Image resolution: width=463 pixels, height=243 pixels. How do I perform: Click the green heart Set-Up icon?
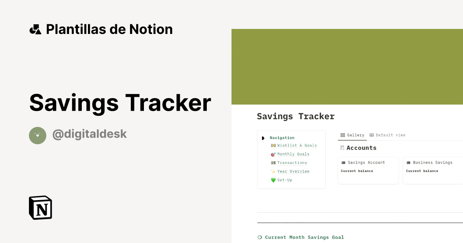(x=274, y=180)
